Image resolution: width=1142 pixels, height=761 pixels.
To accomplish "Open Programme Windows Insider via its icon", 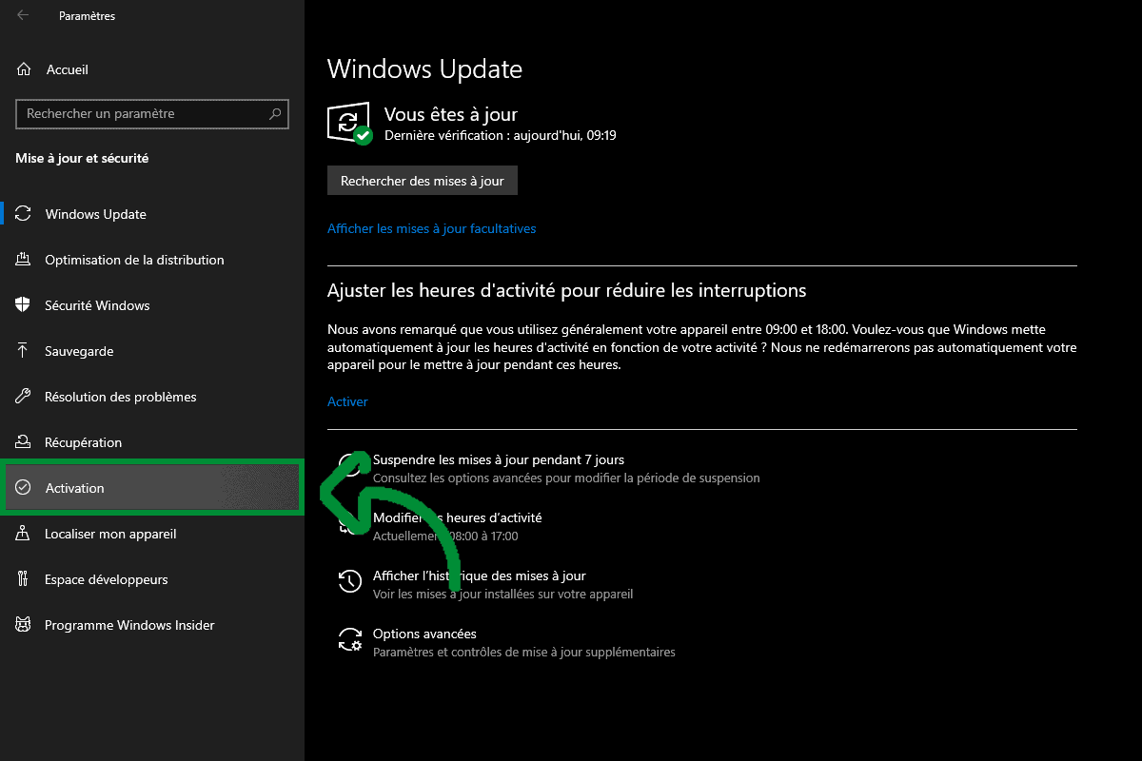I will pyautogui.click(x=25, y=625).
